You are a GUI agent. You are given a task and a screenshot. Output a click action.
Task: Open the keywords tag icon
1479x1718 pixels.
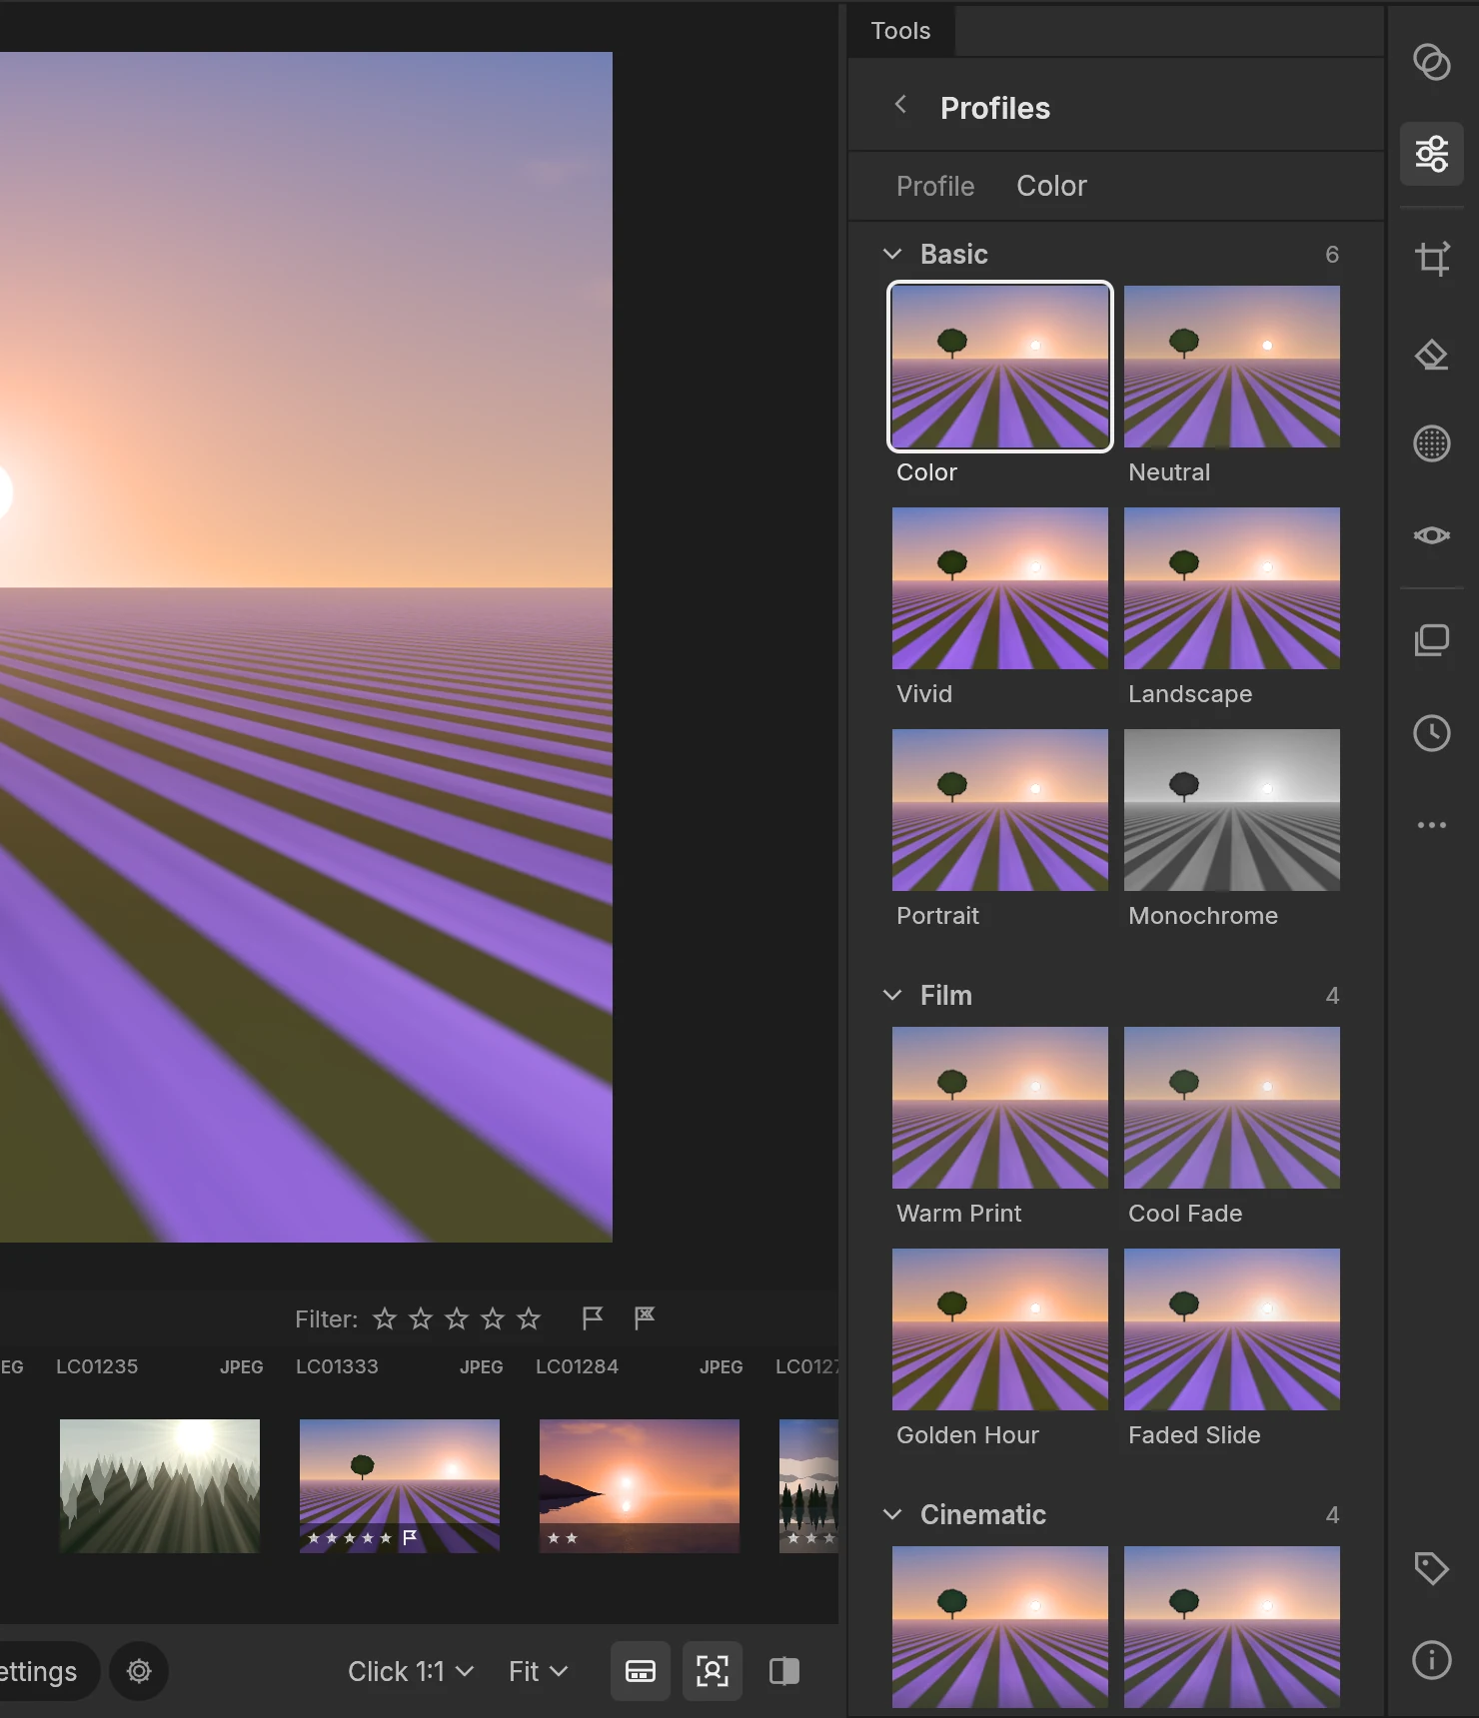pyautogui.click(x=1432, y=1568)
